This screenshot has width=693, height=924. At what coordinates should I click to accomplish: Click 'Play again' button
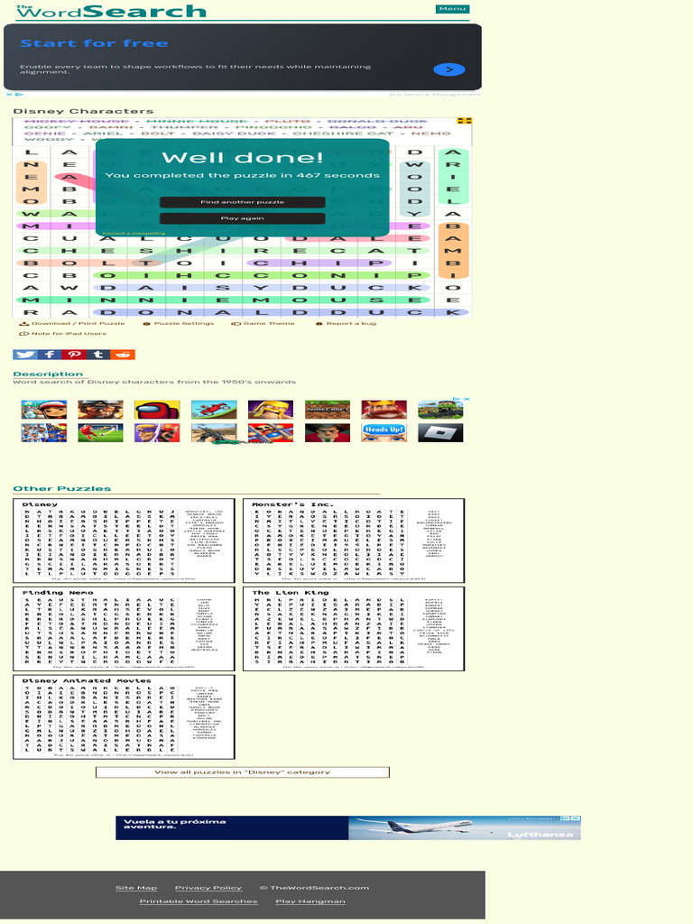tap(242, 218)
